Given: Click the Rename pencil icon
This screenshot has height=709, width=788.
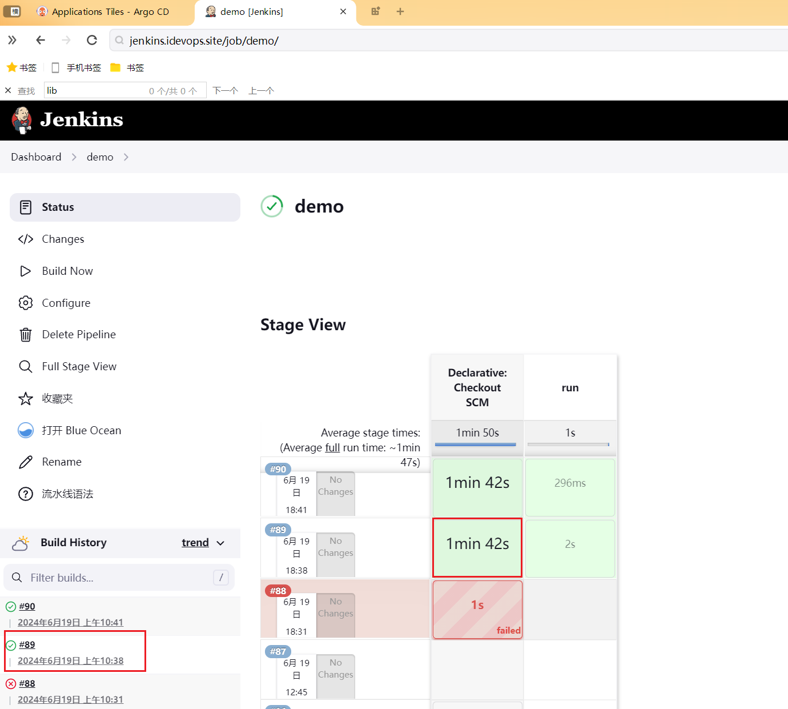Looking at the screenshot, I should point(26,462).
